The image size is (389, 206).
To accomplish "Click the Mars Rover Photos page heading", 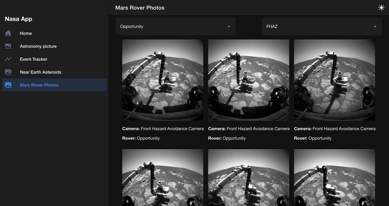I will 140,8.
